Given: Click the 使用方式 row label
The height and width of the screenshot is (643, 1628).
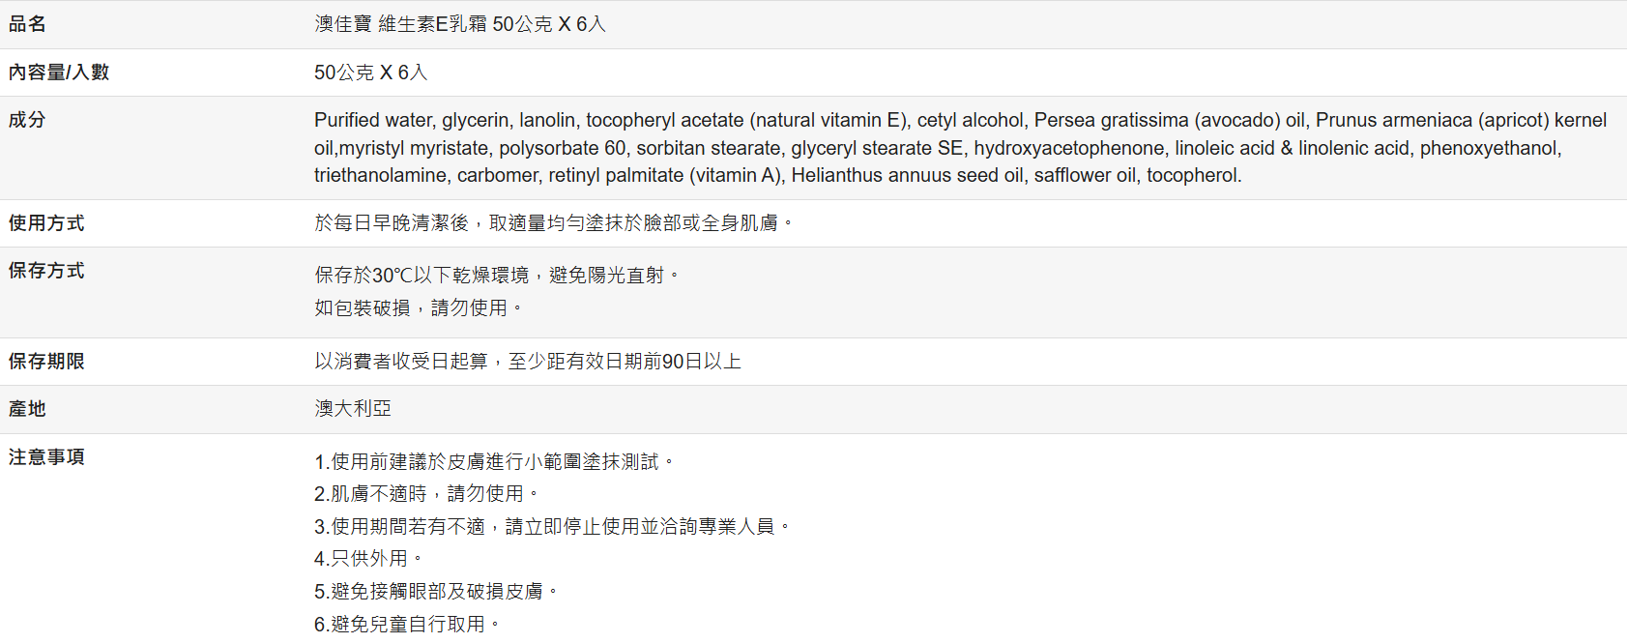Looking at the screenshot, I should (46, 223).
